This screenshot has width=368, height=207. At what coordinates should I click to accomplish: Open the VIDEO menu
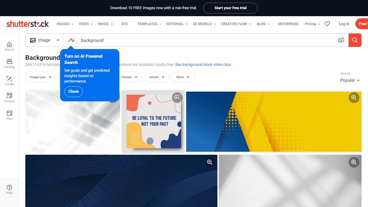click(x=86, y=24)
